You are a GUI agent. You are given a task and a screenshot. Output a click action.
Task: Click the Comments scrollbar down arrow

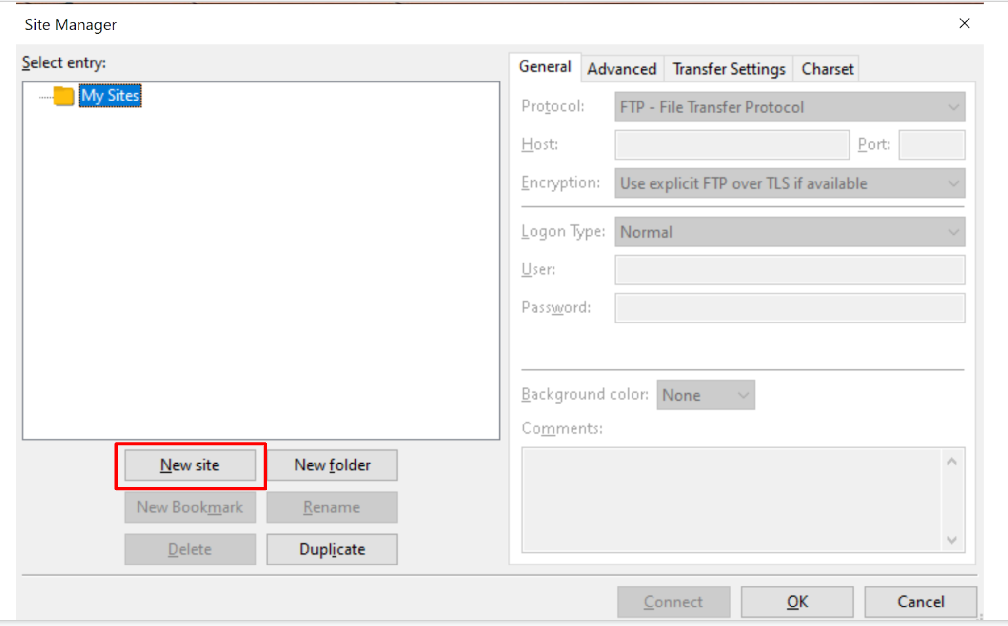(951, 540)
